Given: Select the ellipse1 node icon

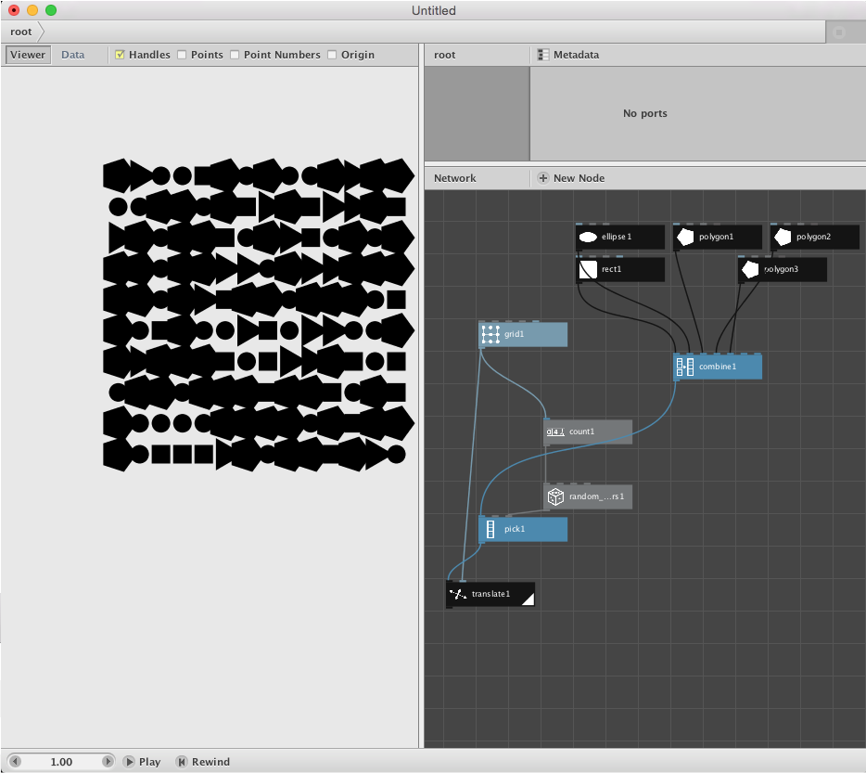Looking at the screenshot, I should click(588, 238).
